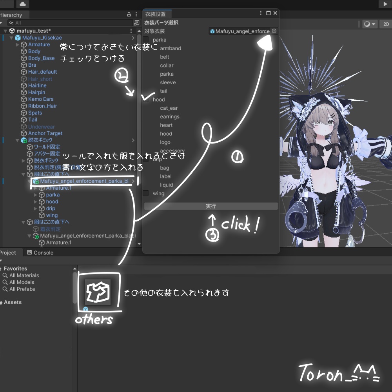Click the 実行 button in 衣装設置
The image size is (392, 392).
pyautogui.click(x=212, y=206)
